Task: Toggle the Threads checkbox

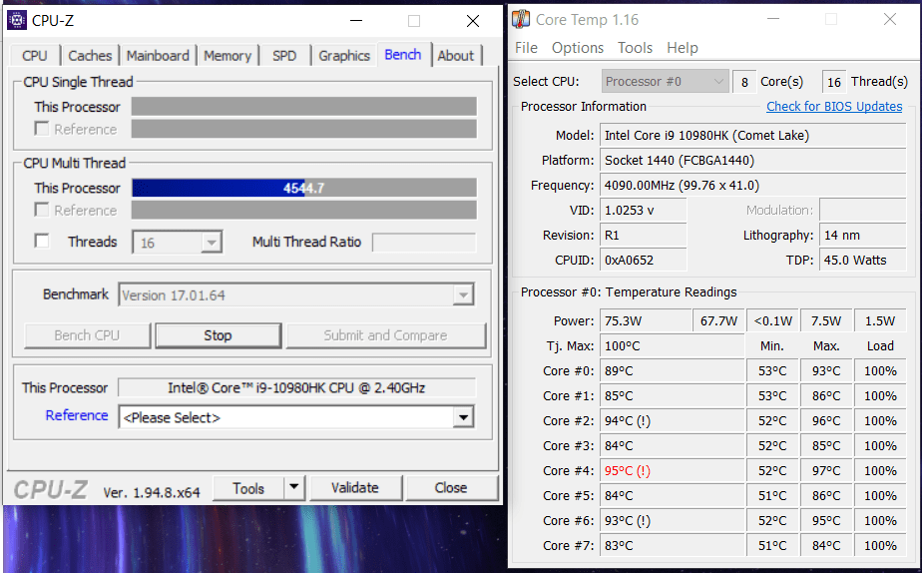Action: pyautogui.click(x=42, y=242)
